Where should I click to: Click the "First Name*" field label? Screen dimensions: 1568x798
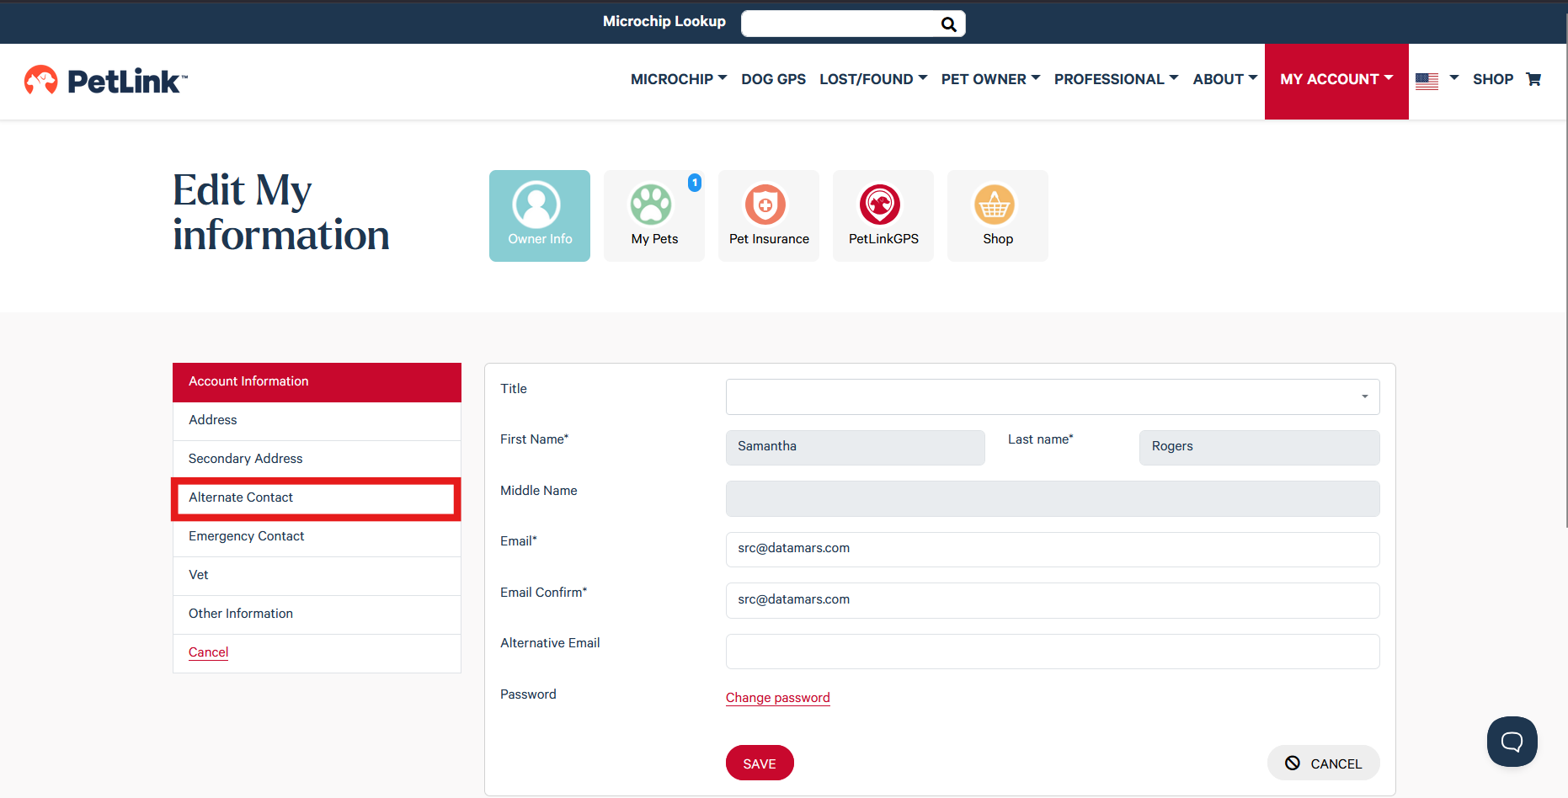click(535, 439)
